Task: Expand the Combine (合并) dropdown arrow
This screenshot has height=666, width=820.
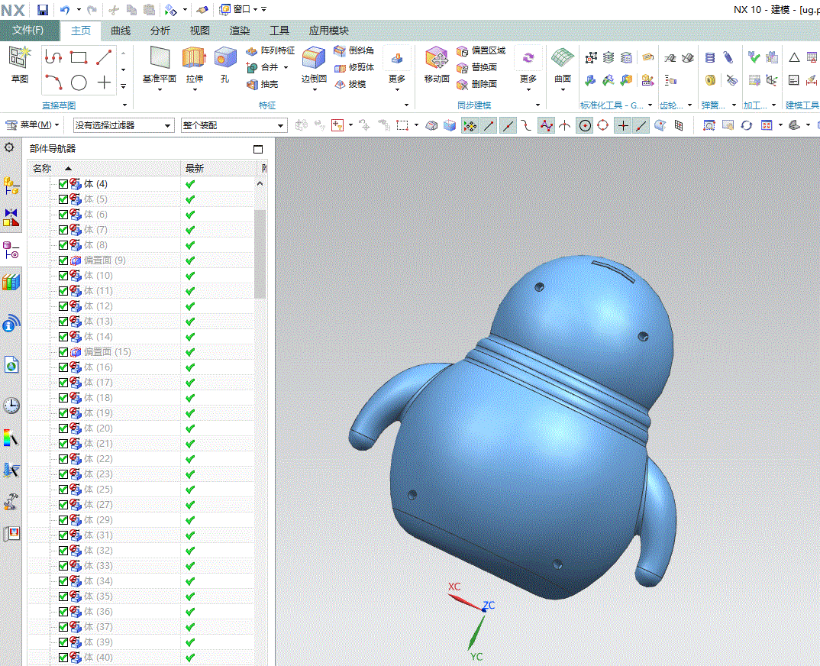Action: [286, 67]
